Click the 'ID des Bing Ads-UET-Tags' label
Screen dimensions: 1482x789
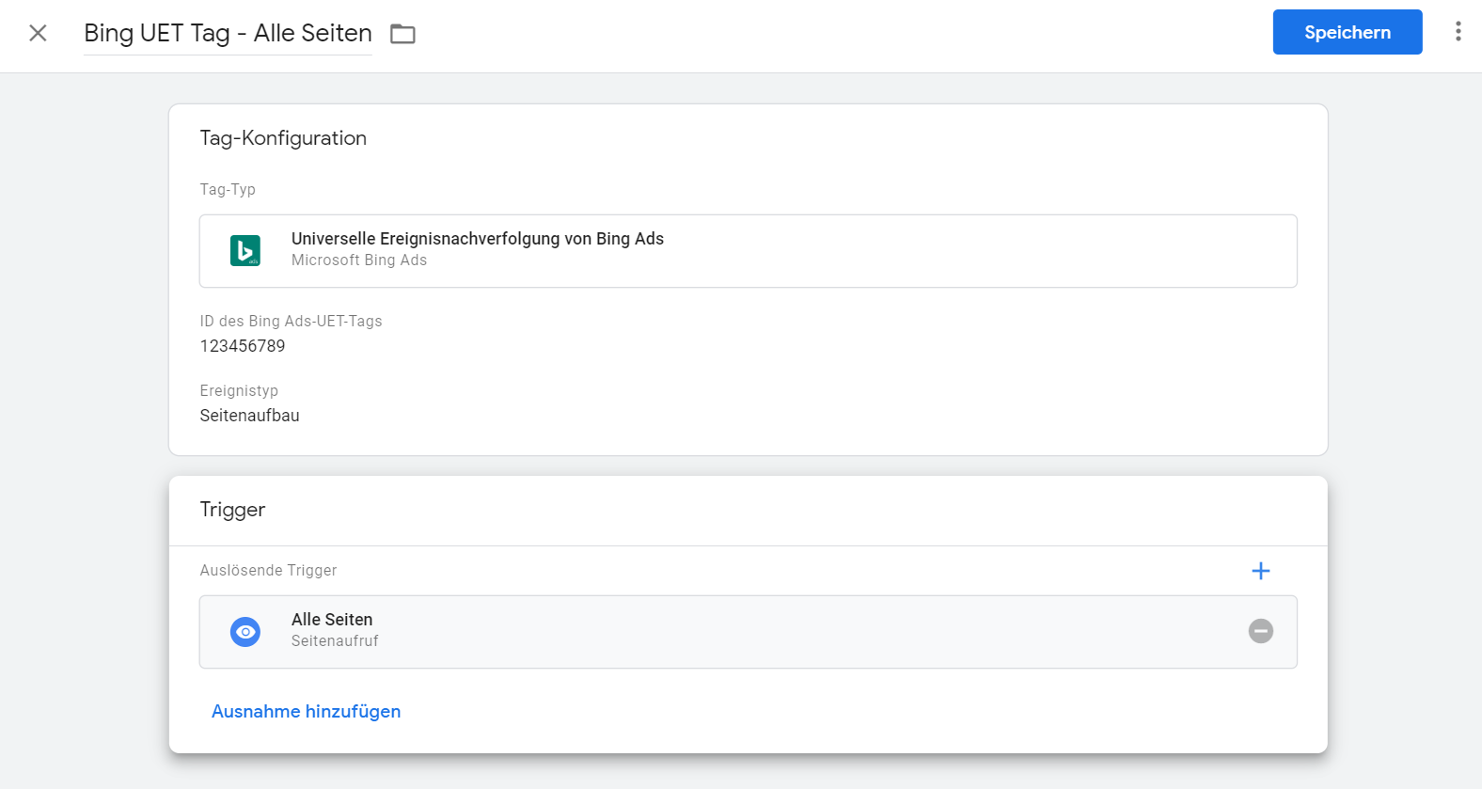click(x=291, y=322)
